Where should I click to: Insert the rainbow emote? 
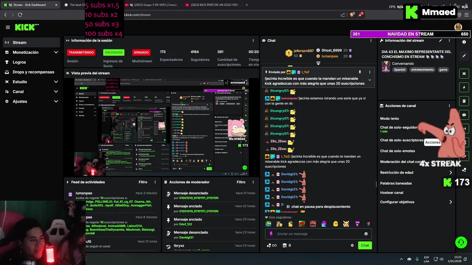pyautogui.click(x=324, y=224)
